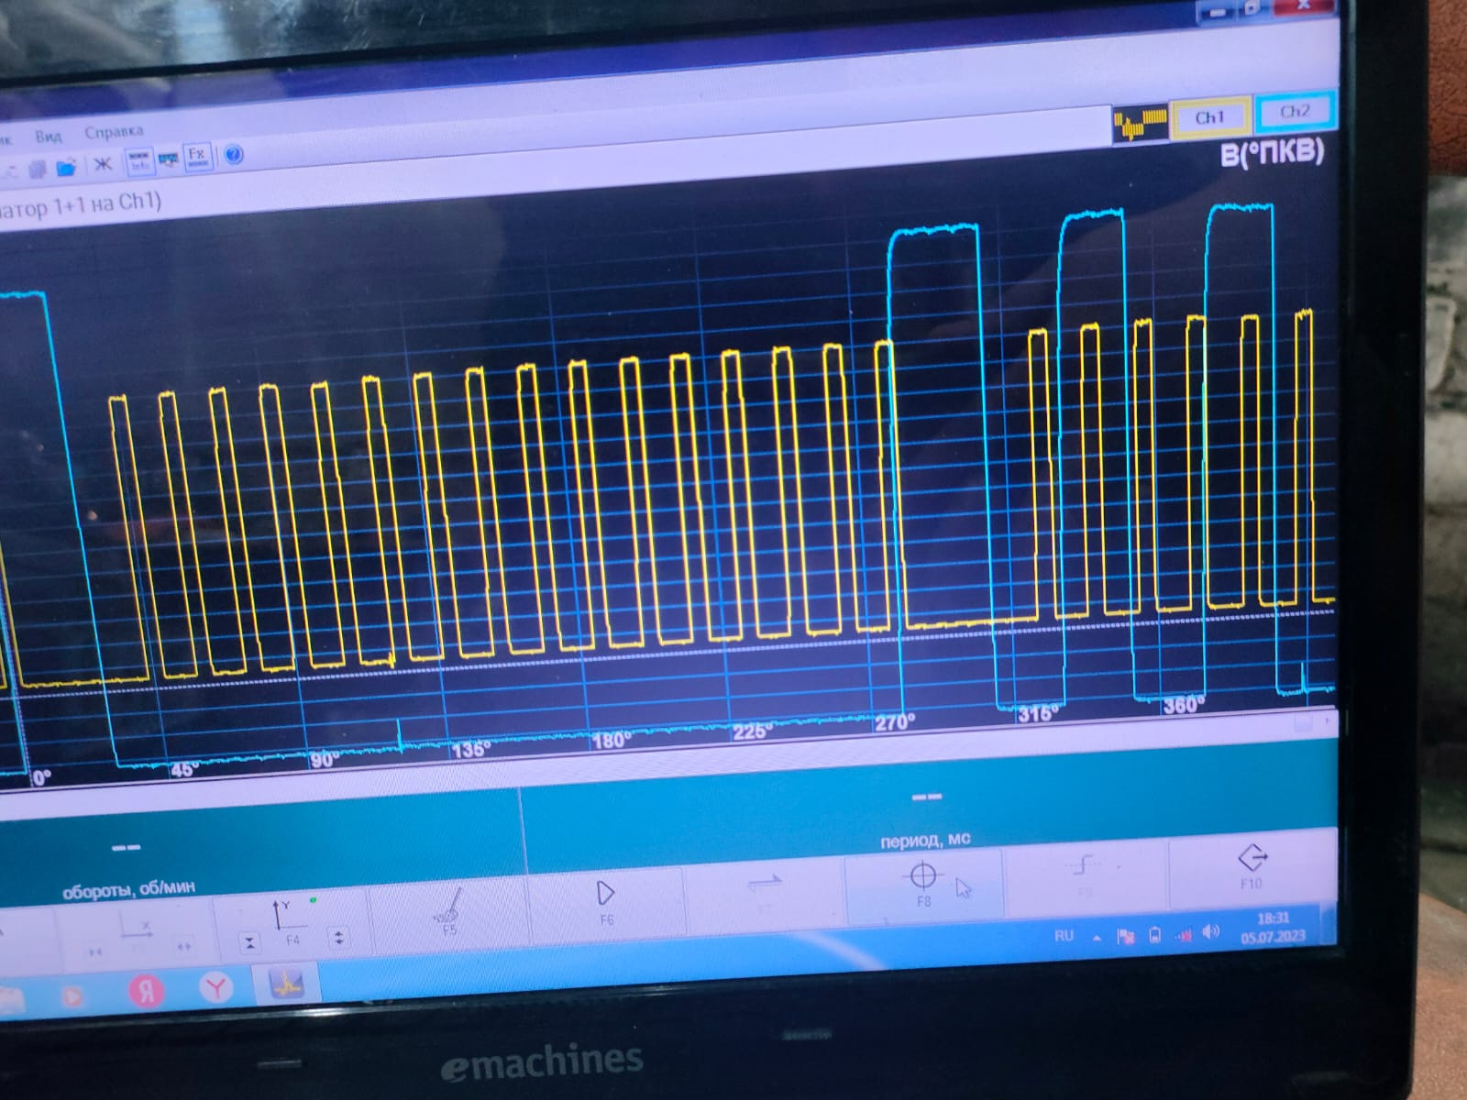Viewport: 1467px width, 1100px height.
Task: Click the 135° angle marker label
Action: coord(469,749)
